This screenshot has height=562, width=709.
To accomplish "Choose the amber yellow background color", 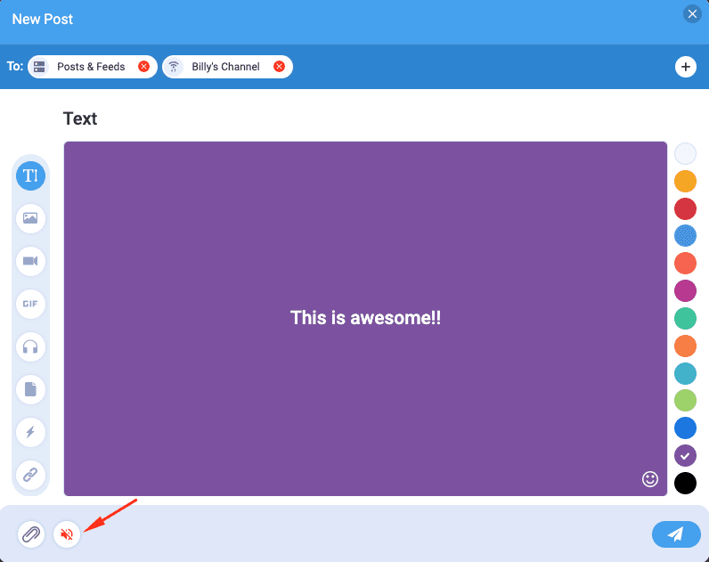I will click(685, 182).
